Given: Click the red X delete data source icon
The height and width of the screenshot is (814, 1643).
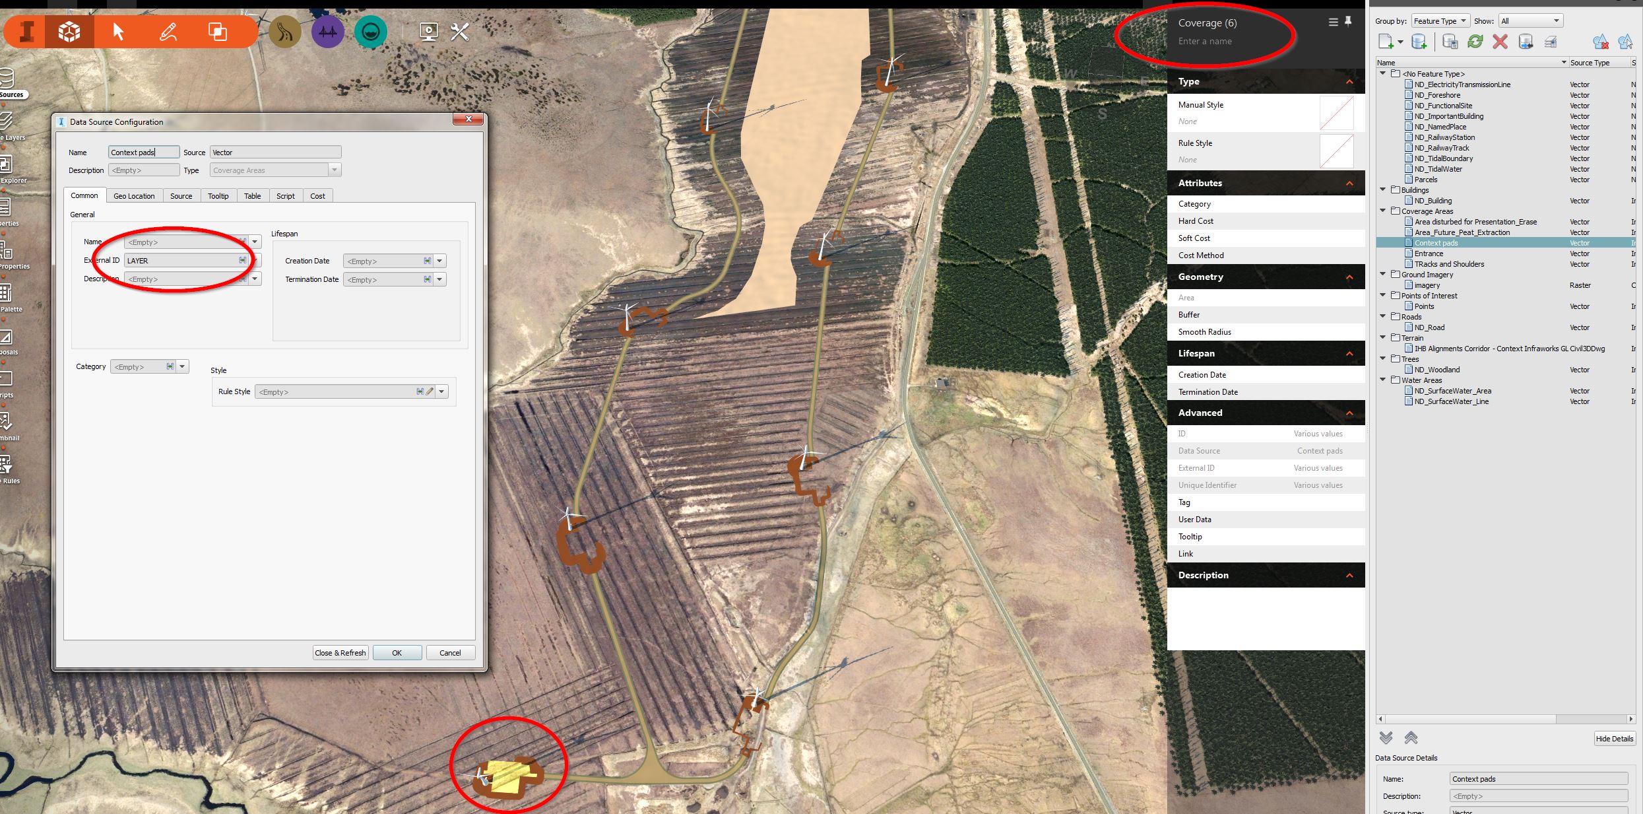Looking at the screenshot, I should coord(1500,42).
